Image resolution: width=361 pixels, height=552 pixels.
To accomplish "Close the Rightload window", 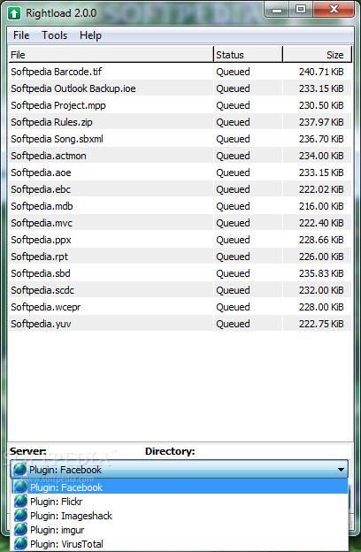I will click(334, 10).
